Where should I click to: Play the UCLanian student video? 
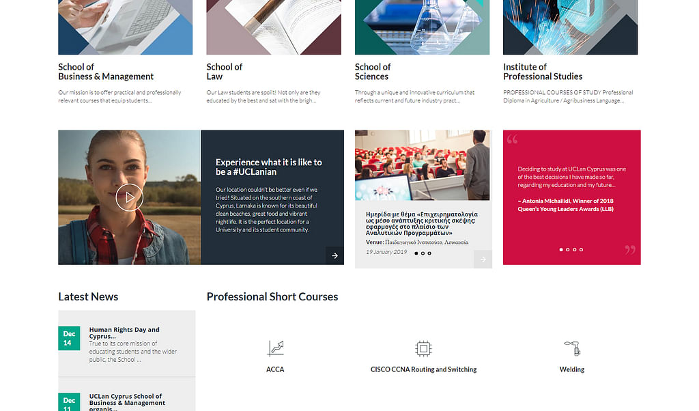tap(129, 197)
